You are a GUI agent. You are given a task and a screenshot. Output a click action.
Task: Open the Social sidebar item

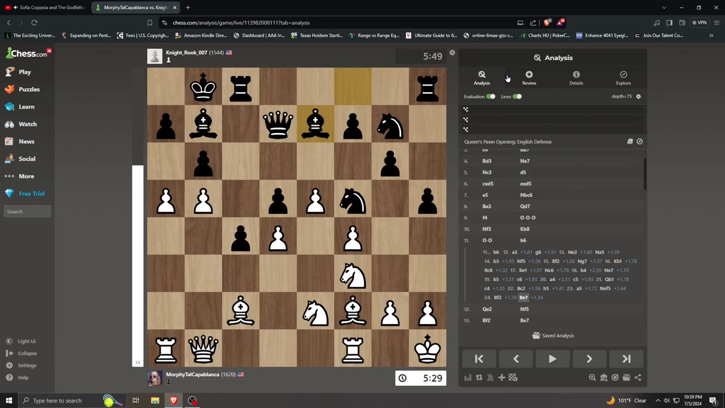point(27,159)
